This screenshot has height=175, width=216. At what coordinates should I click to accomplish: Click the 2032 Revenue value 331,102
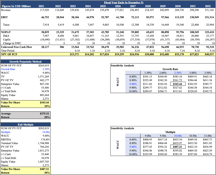tap(209, 10)
